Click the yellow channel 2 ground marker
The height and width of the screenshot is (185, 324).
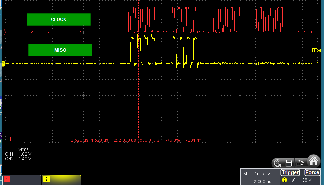coord(3,64)
